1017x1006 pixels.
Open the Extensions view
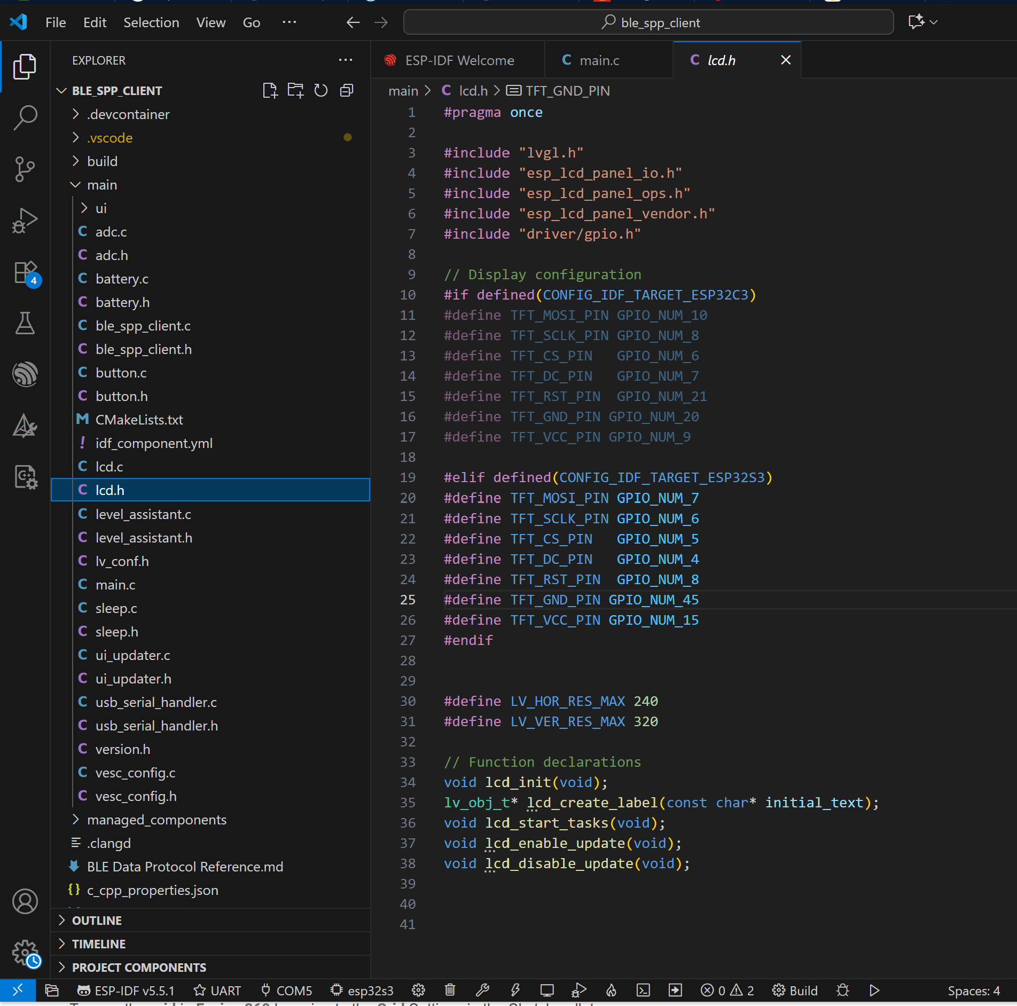25,273
